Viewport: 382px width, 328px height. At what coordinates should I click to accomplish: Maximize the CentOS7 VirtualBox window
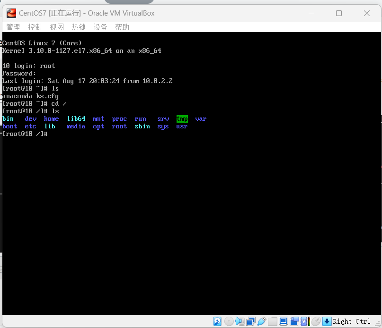(x=339, y=13)
